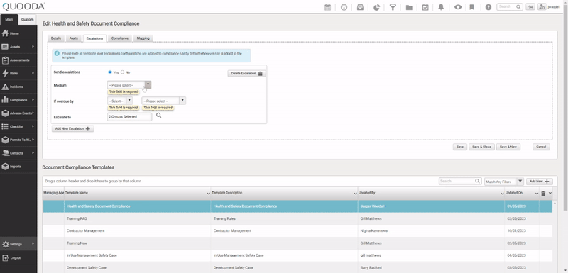Screen dimensions: 568x273
Task: Switch to the Compliance tab
Action: pos(119,38)
